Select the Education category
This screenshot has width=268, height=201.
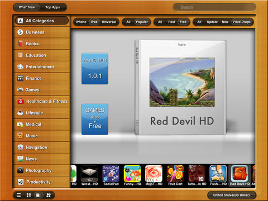pyautogui.click(x=42, y=55)
